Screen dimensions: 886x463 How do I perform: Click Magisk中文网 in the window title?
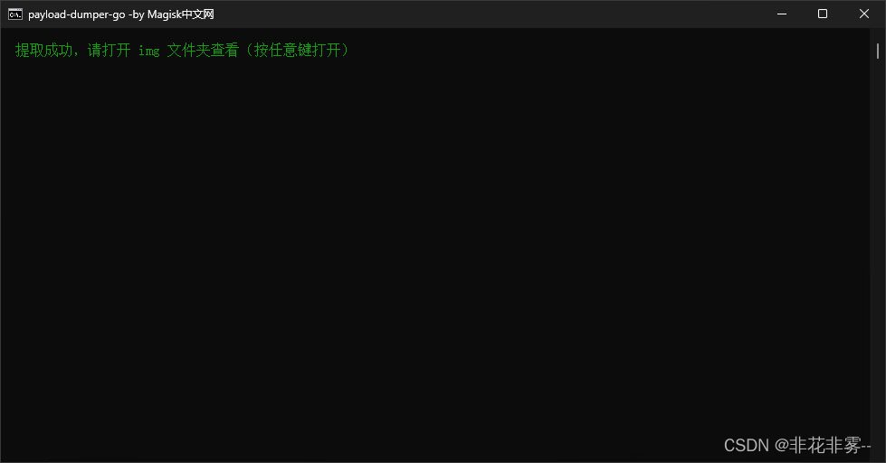pos(181,14)
